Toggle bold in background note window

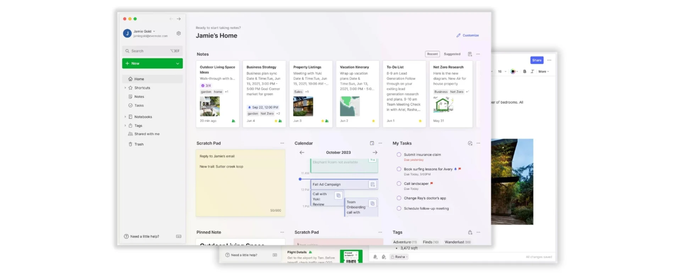coord(525,71)
